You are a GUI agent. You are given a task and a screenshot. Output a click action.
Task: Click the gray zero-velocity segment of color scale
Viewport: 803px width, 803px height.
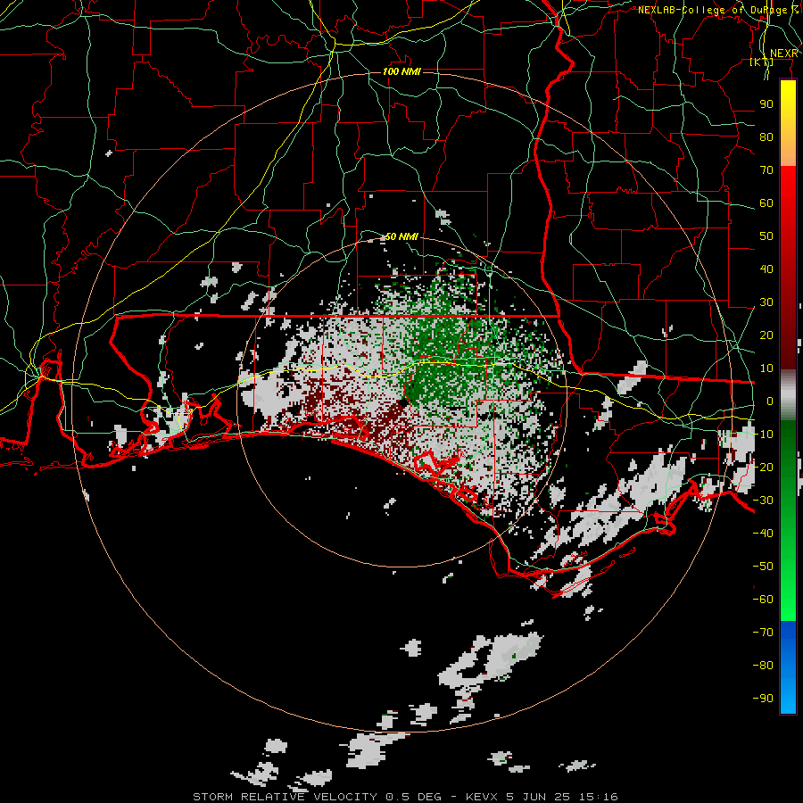[x=788, y=395]
